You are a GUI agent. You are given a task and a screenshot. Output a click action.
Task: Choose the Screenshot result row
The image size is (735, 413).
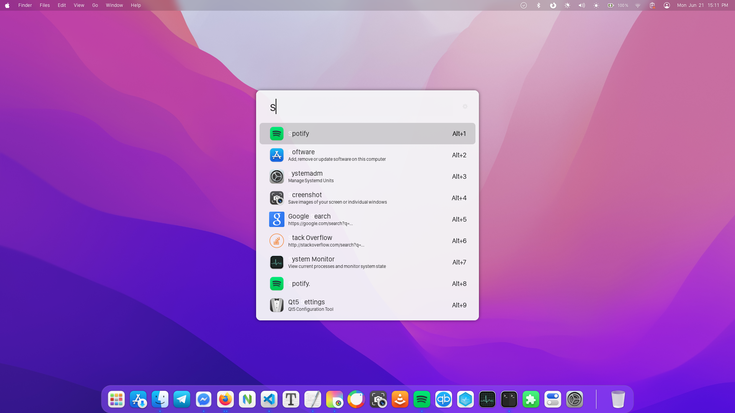point(367,198)
